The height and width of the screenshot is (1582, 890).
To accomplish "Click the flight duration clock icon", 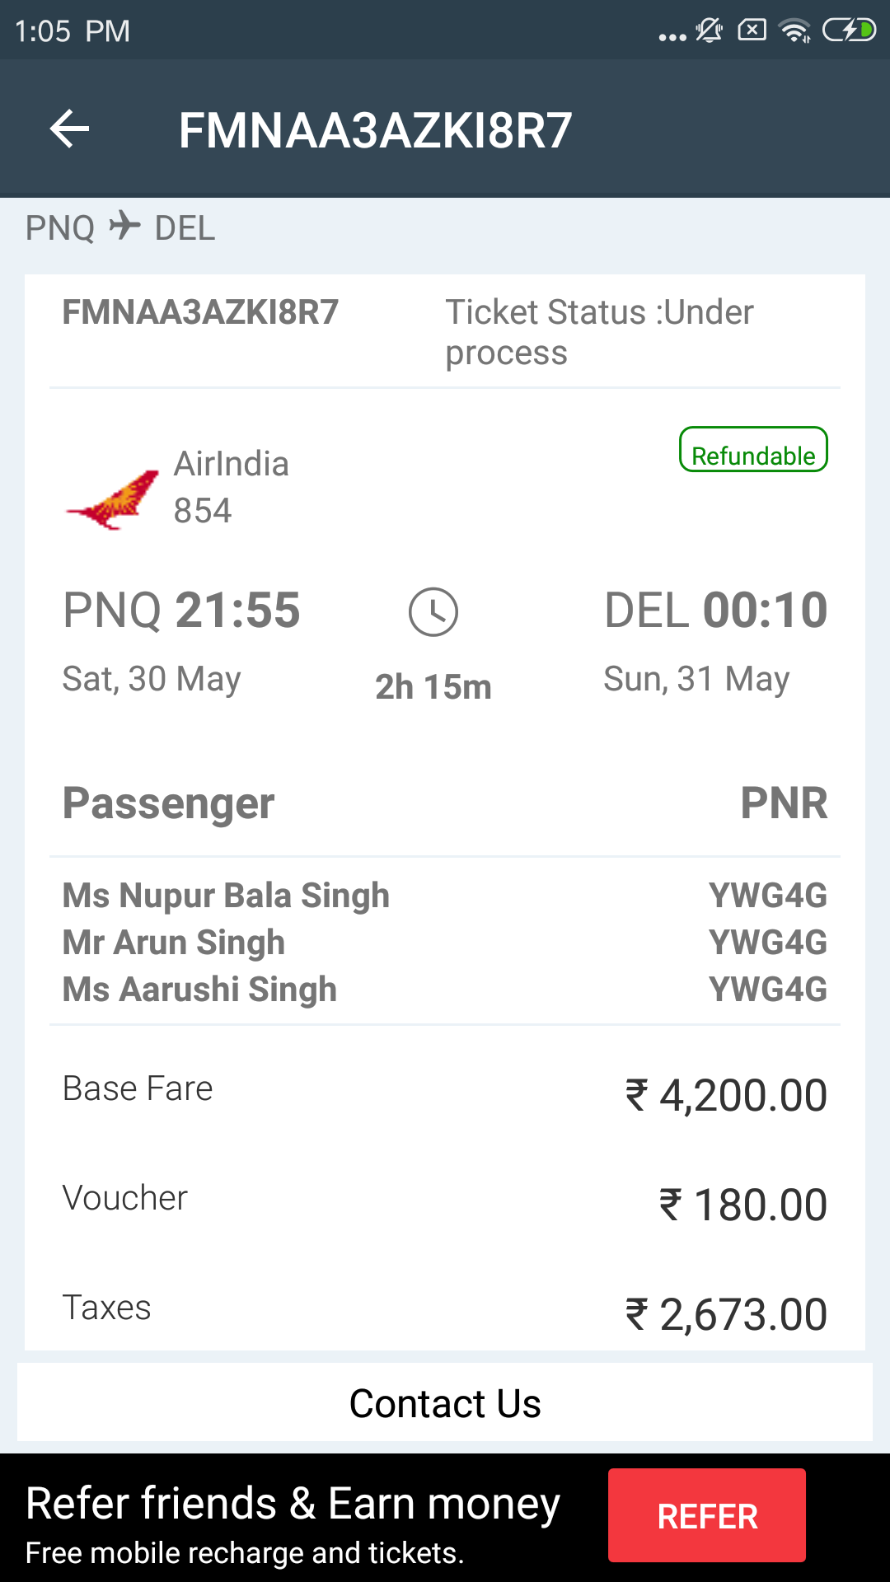I will click(x=433, y=611).
